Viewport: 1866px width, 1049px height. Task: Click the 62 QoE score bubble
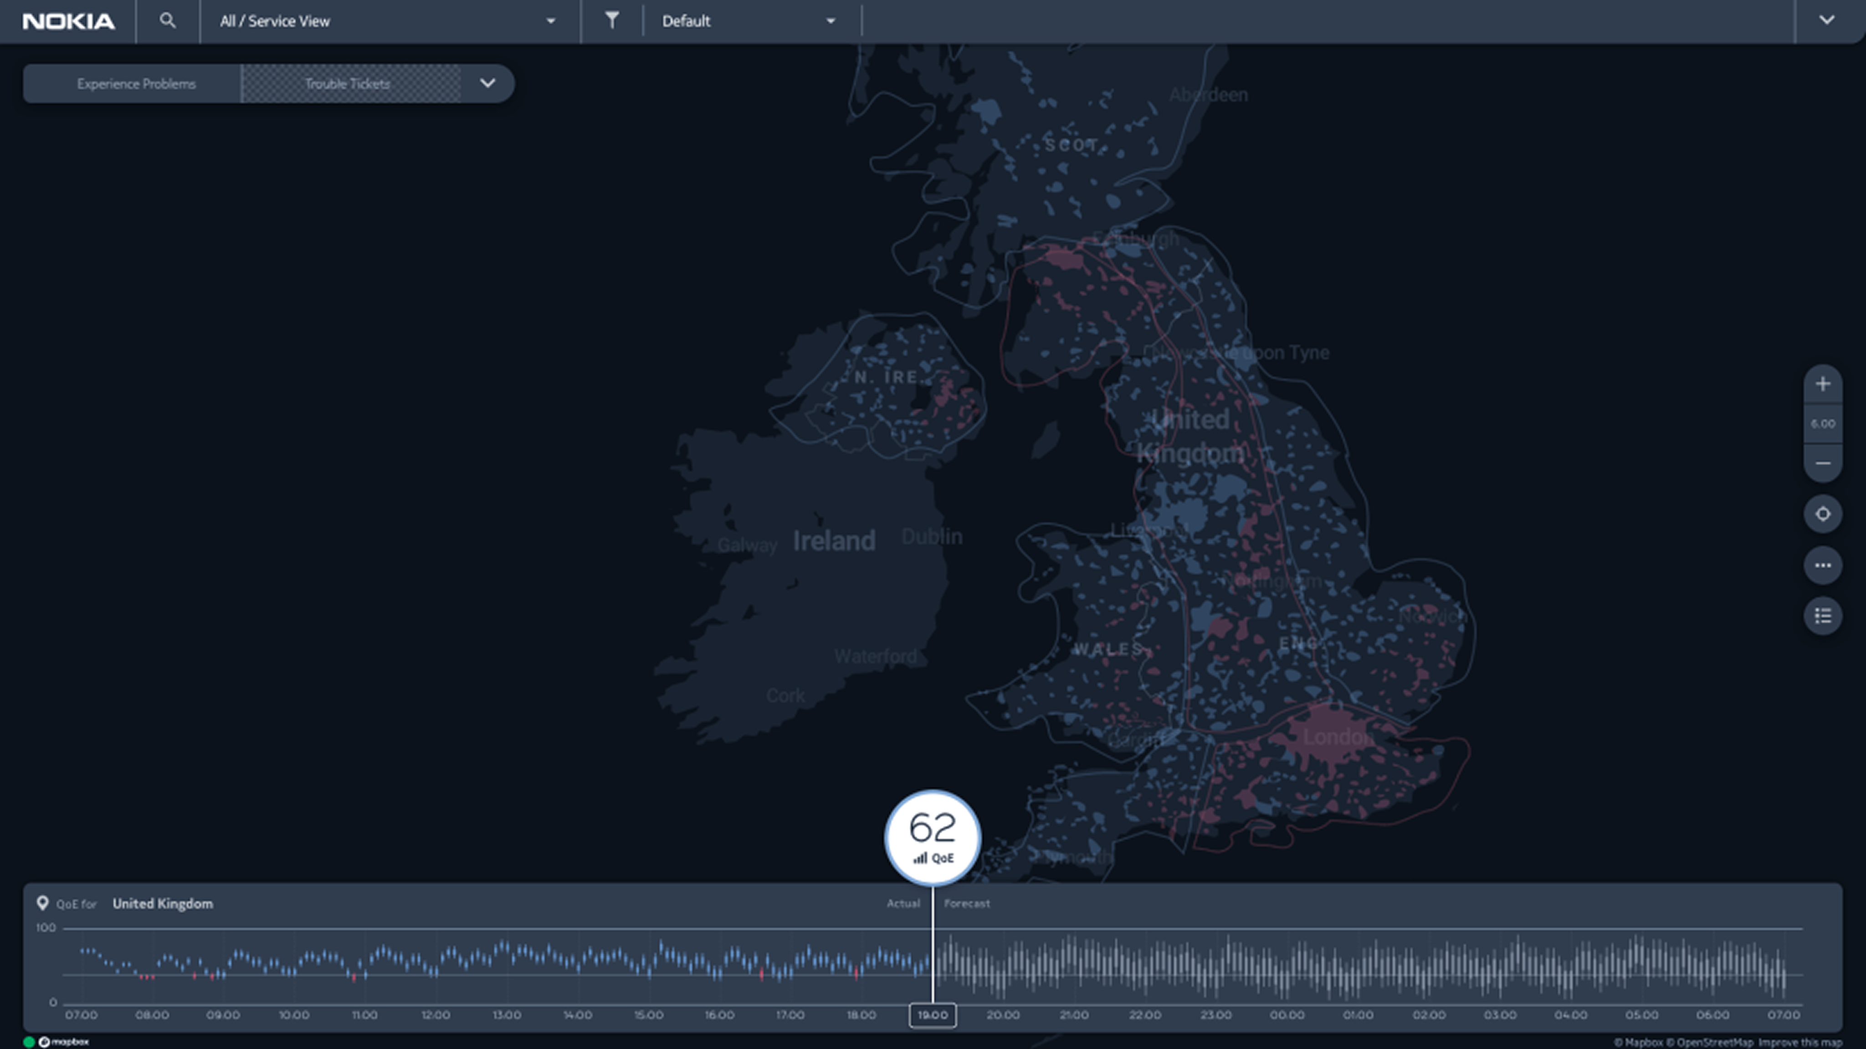pyautogui.click(x=932, y=837)
